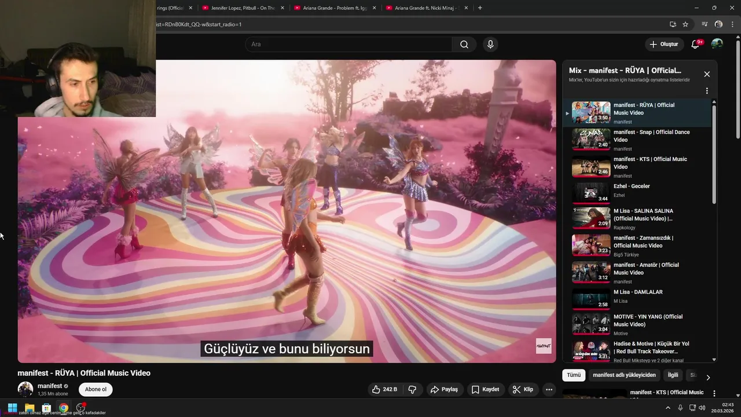Viewport: 741px width, 417px height.
Task: Share the video via Paylaş
Action: coord(444,389)
